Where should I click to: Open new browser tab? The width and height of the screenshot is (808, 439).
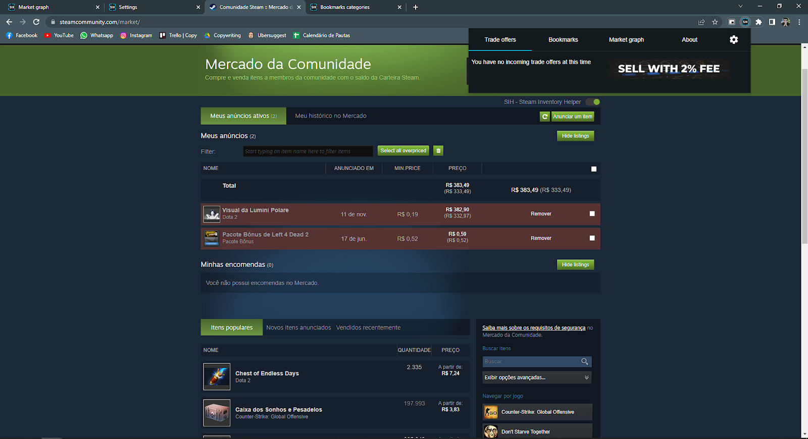[x=415, y=7]
